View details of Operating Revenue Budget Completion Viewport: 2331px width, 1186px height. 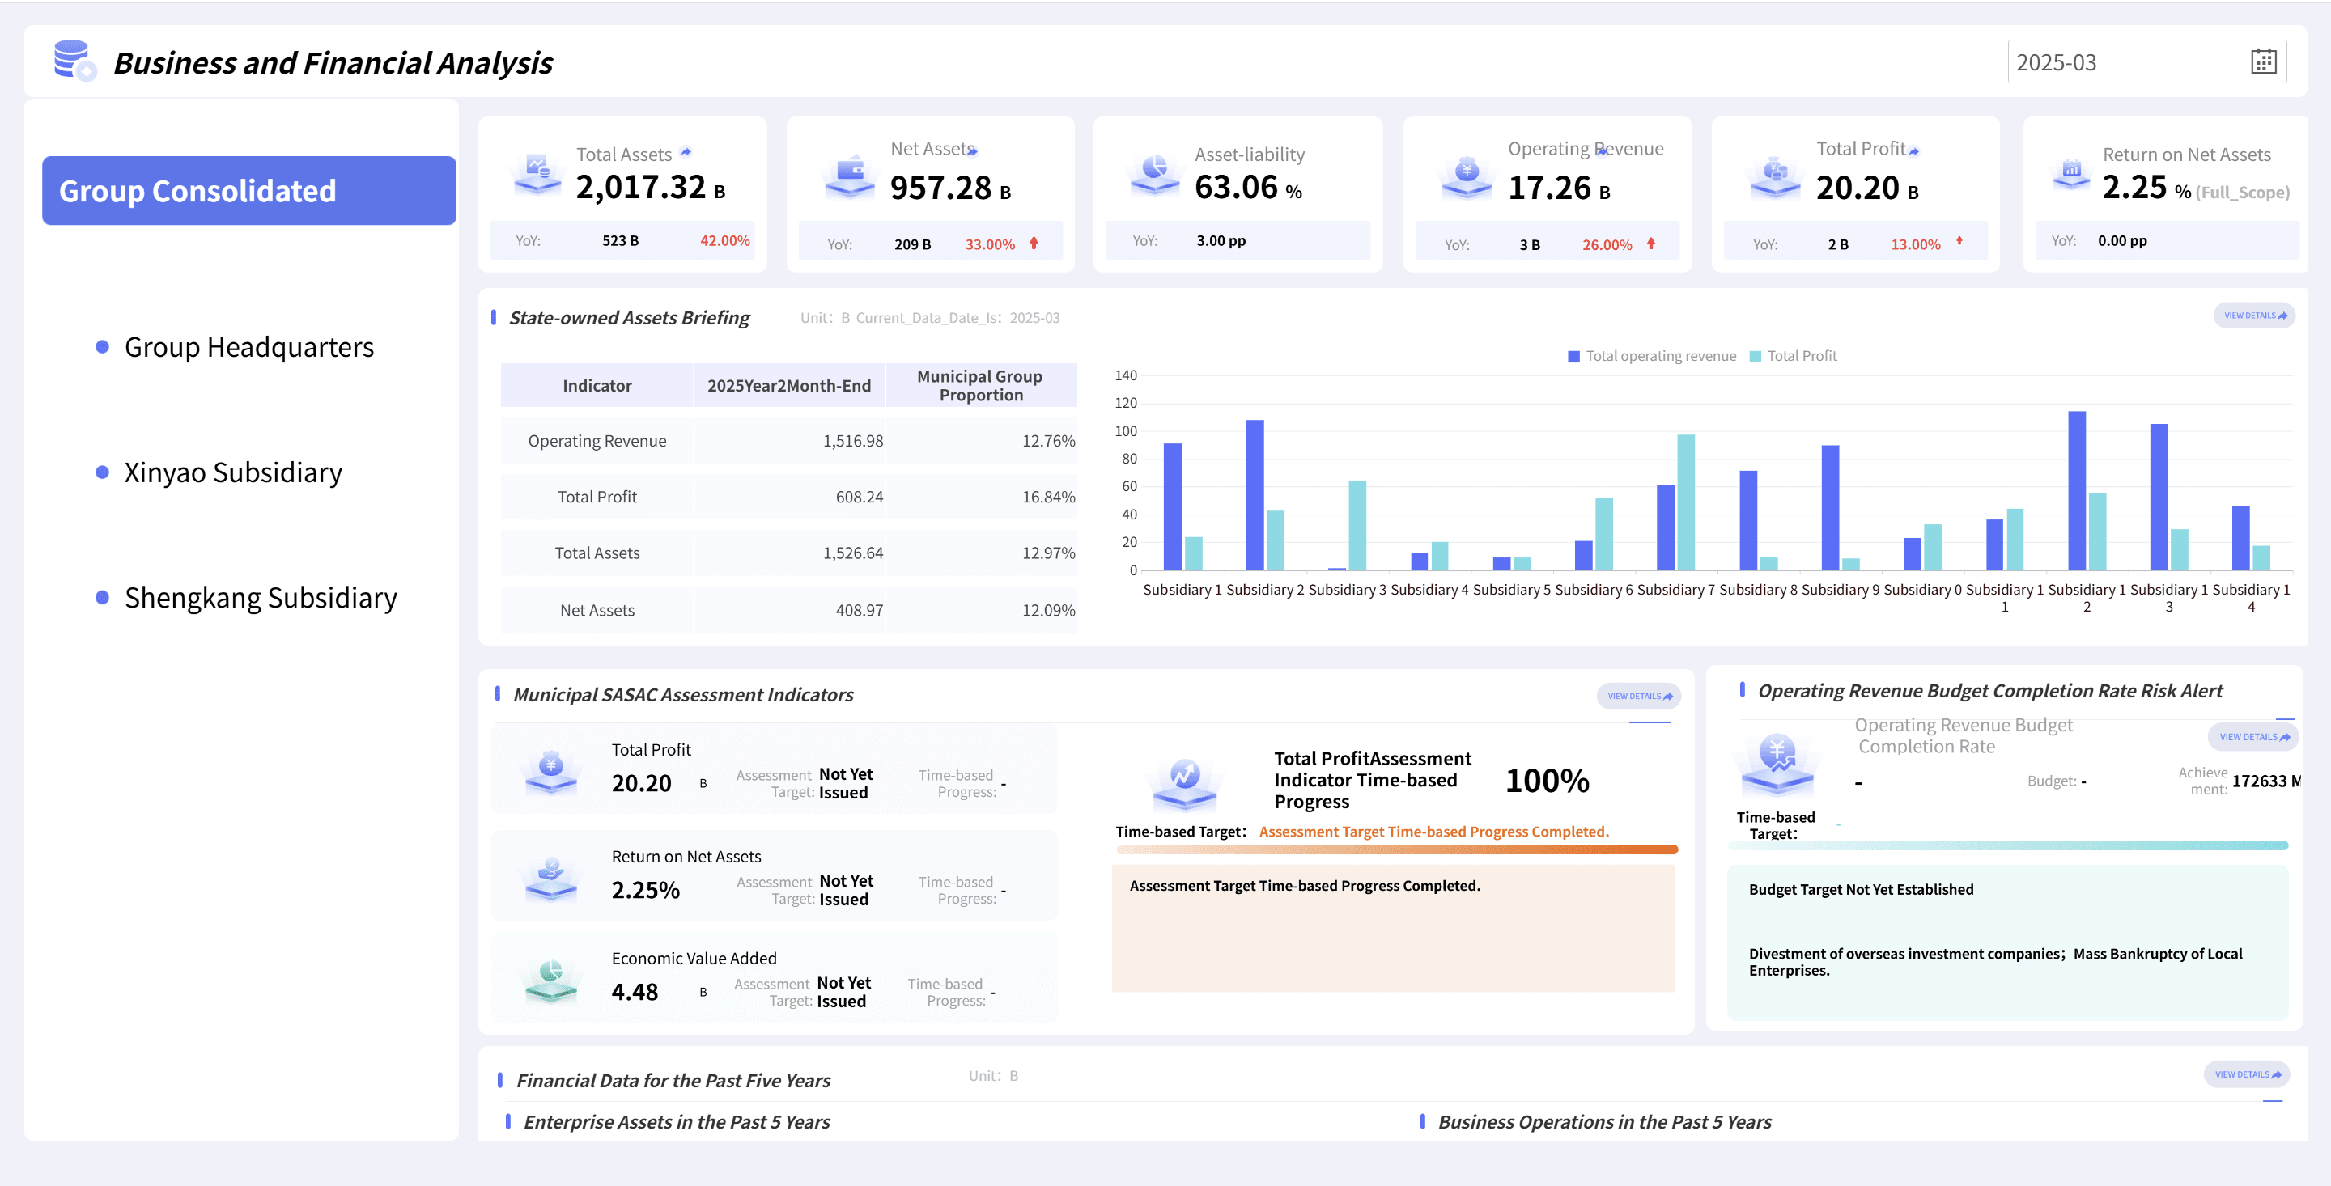click(2253, 736)
